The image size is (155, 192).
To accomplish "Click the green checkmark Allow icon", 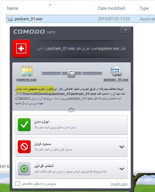I will [24, 125].
